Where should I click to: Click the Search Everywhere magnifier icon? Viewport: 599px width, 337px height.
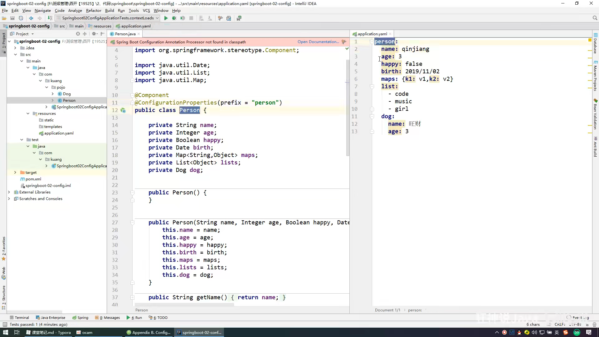pyautogui.click(x=595, y=18)
